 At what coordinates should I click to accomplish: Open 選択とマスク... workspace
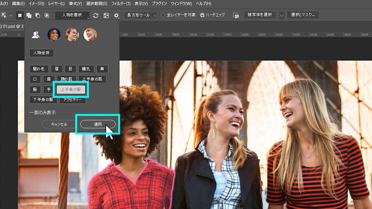[x=303, y=15]
